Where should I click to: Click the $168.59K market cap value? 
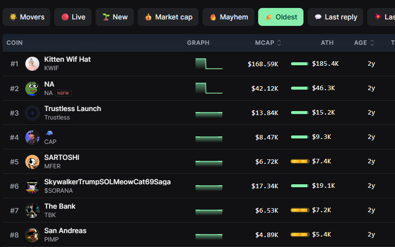point(263,64)
